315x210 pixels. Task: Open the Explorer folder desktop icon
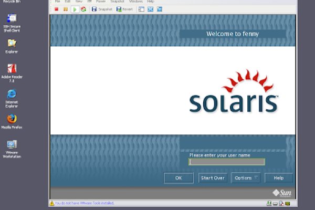(12, 44)
